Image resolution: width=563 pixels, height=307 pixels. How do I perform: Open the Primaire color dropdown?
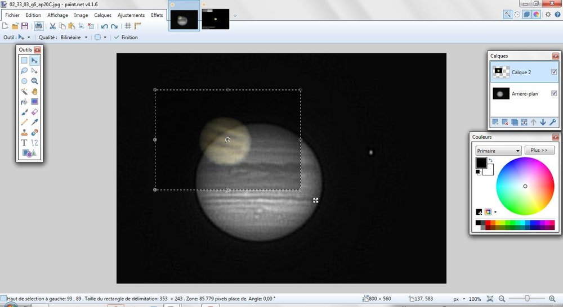coord(498,151)
